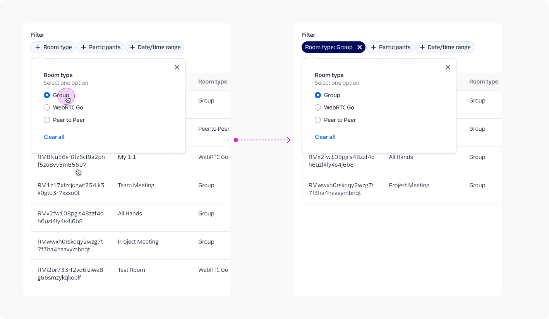The height and width of the screenshot is (319, 549).
Task: Click the plus icon on left Participants chip
Action: point(83,47)
